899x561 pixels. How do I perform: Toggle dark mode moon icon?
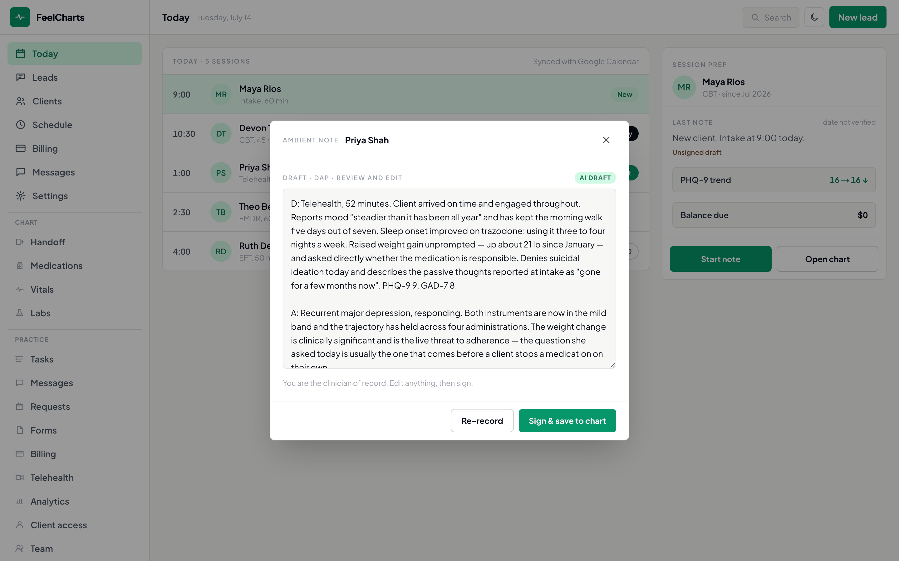814,17
